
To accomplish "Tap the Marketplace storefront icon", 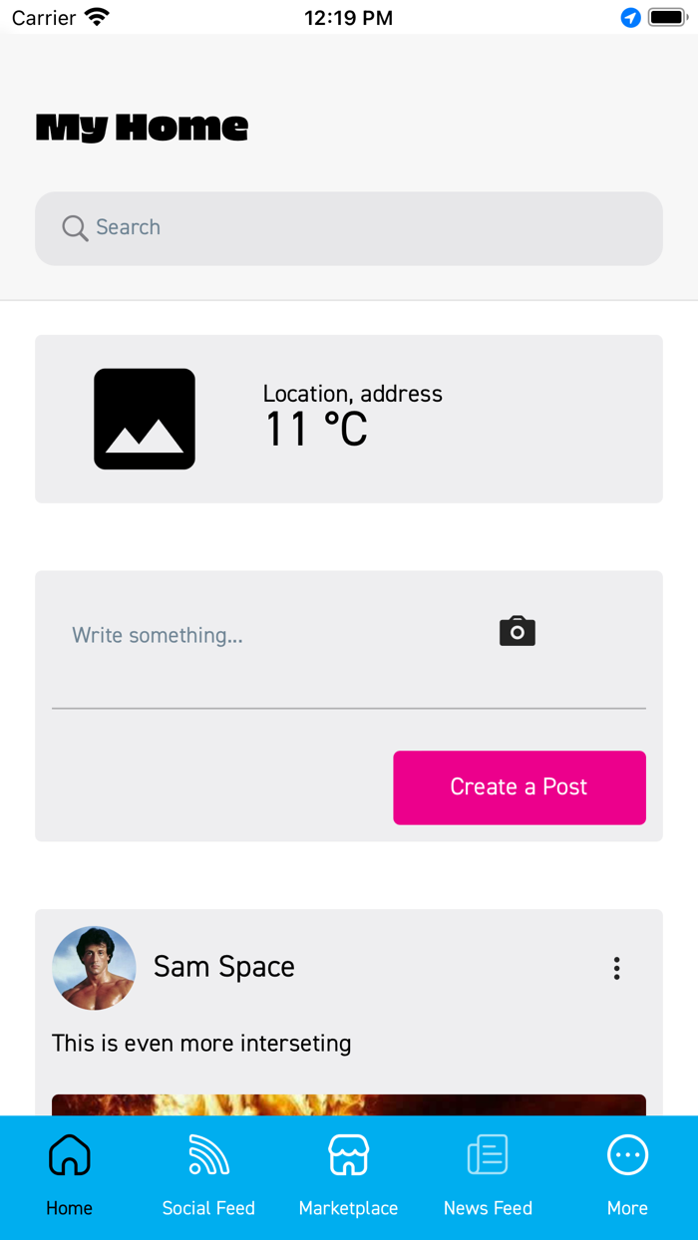I will click(x=349, y=1155).
